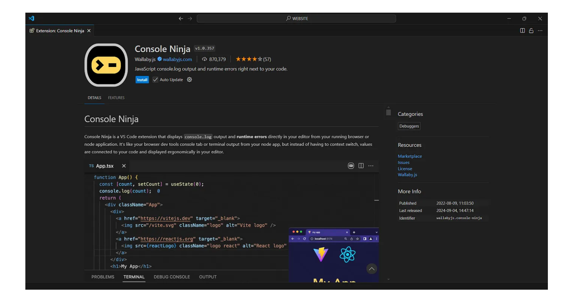Image resolution: width=564 pixels, height=305 pixels.
Task: Click the wallabyjs.console-ninja identifier value
Action: [459, 218]
